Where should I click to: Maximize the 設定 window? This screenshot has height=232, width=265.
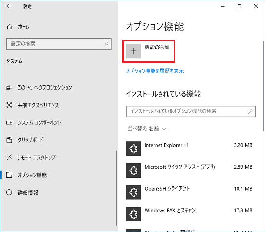point(239,6)
